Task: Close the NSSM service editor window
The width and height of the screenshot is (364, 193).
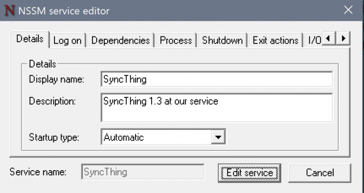Action: 348,10
